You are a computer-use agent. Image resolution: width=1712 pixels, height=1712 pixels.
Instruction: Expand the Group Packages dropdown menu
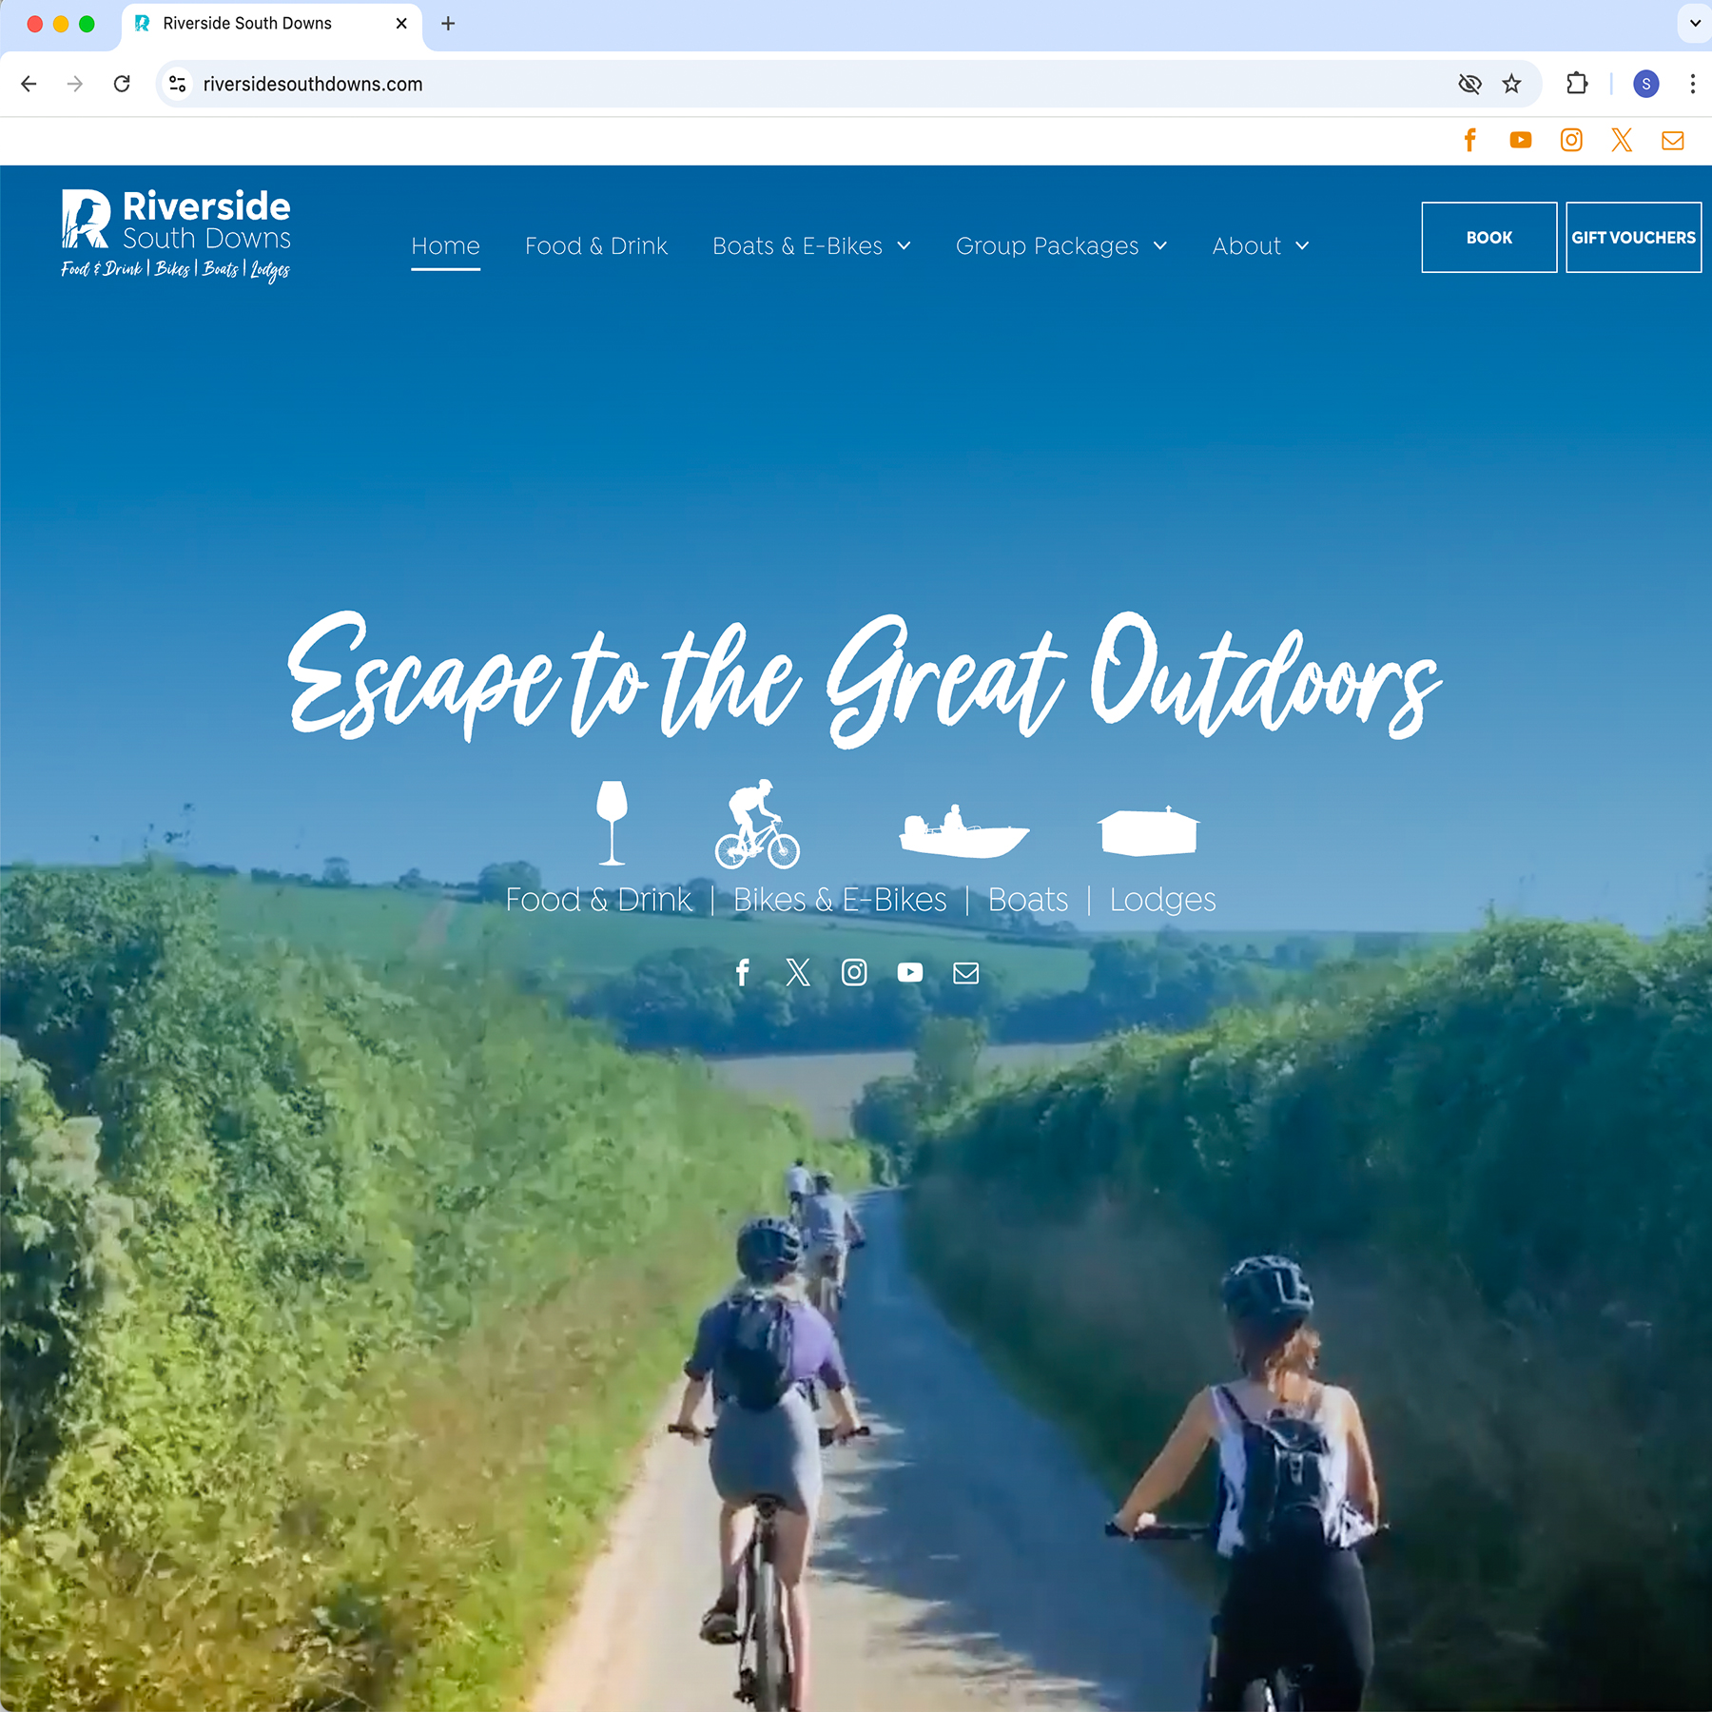(x=1060, y=246)
